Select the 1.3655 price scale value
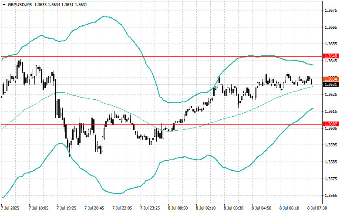The width and height of the screenshot is (340, 213). coord(331,44)
